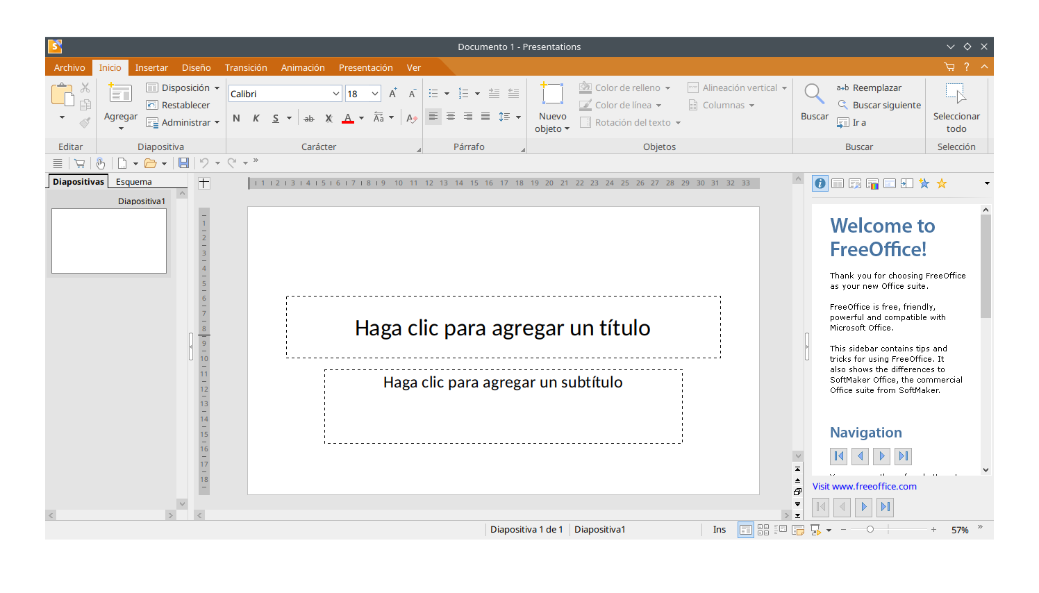
Task: Click the sidebar info (i) icon
Action: point(820,183)
